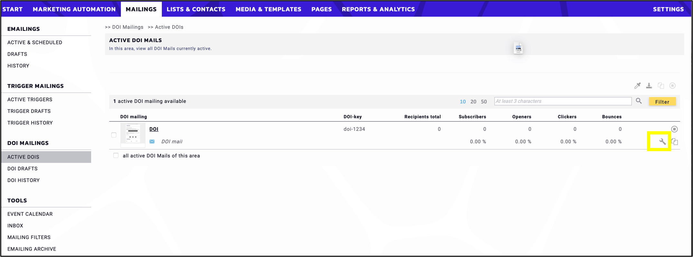Click the blue envelope icon beside DOI mail
This screenshot has height=257, width=693.
coord(152,142)
